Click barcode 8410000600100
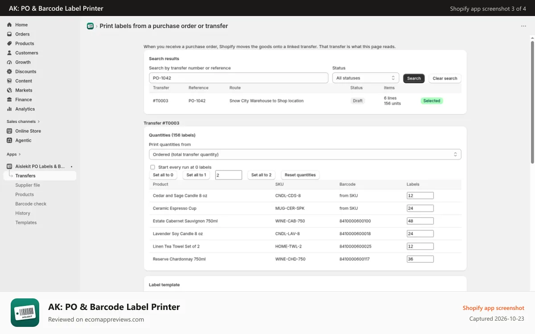Viewport: 535px width, 334px height. [x=355, y=221]
